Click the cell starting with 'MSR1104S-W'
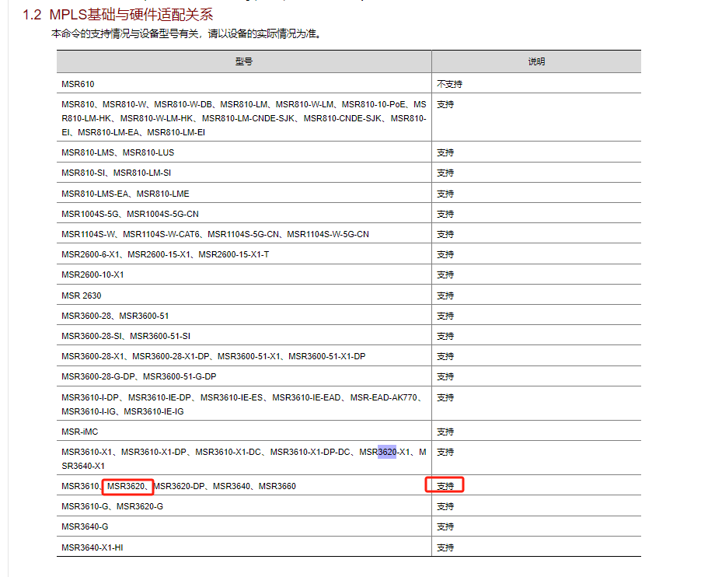Viewport: 715px width, 577px height. click(244, 234)
